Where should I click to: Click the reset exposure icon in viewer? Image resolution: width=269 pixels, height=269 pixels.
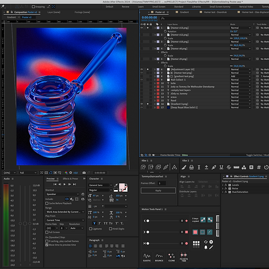coord(71,172)
